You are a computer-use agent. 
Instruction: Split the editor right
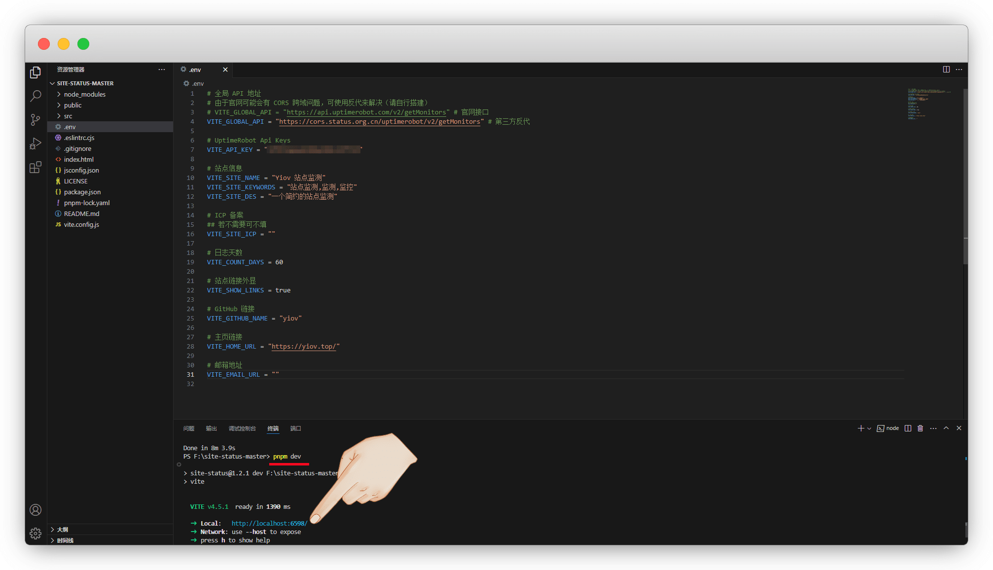(946, 70)
